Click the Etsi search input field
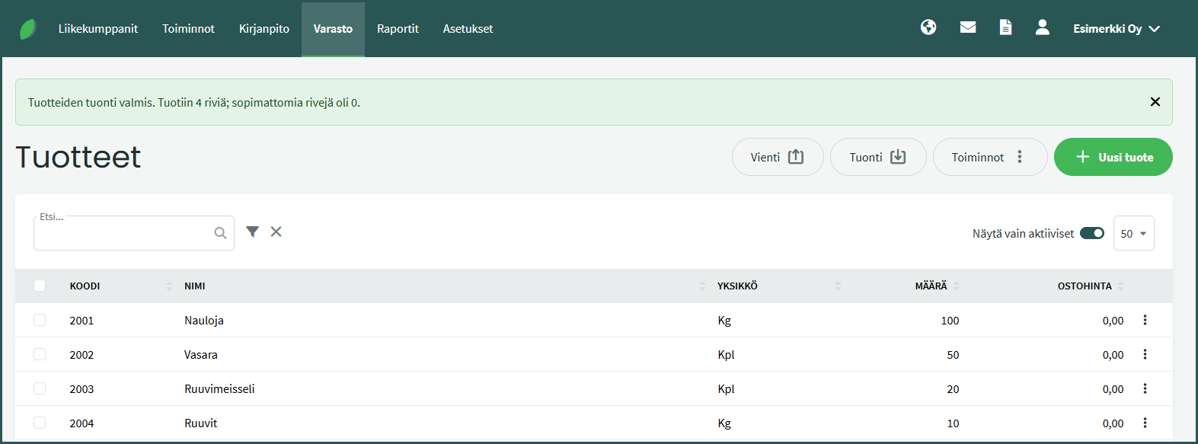Image resolution: width=1198 pixels, height=444 pixels. (122, 234)
